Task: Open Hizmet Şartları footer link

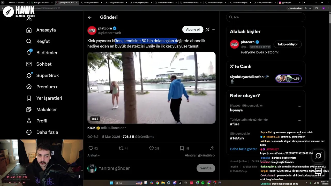Action: pyautogui.click(x=238, y=161)
